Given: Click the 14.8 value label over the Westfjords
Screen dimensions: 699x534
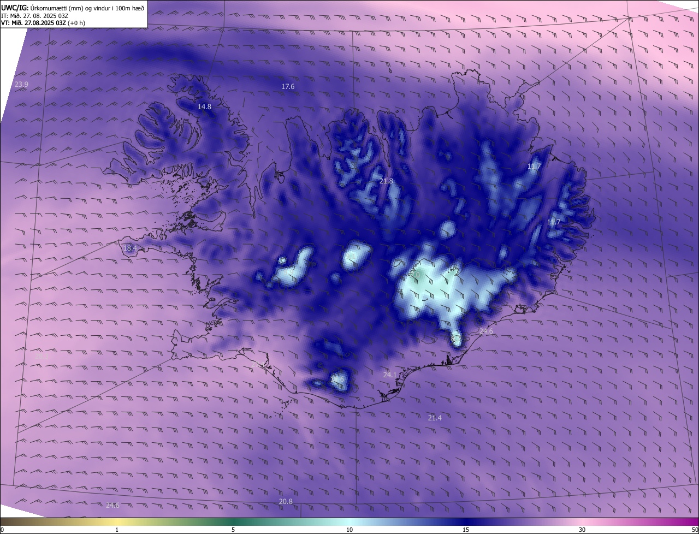Looking at the screenshot, I should pos(204,106).
